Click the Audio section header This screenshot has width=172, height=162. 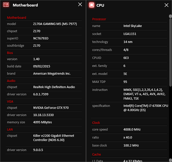pyautogui.click(x=11, y=81)
